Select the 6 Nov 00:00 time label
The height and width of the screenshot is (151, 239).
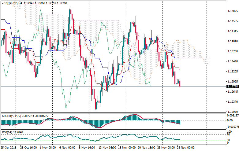coord(67,147)
